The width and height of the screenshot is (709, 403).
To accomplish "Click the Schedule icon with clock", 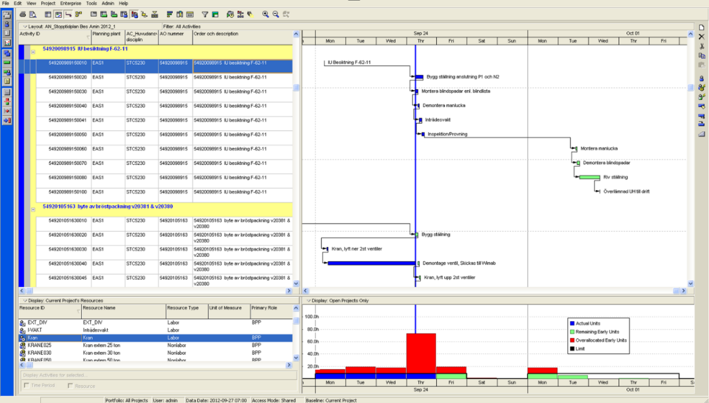I will [230, 14].
